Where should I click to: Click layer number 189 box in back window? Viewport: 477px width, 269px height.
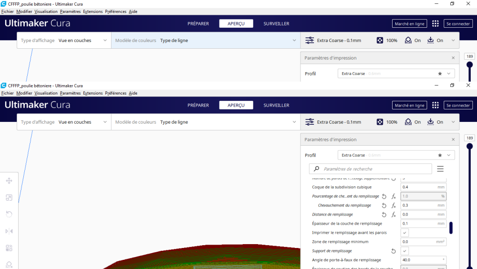coord(470,56)
